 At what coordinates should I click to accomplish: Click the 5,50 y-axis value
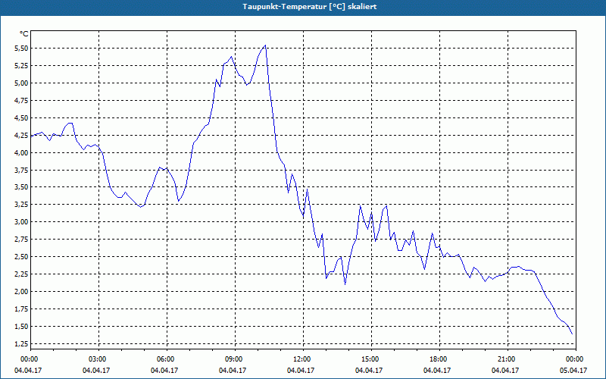click(21, 49)
